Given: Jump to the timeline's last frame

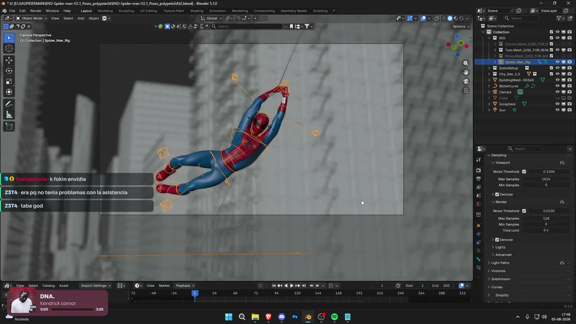Looking at the screenshot, I should coord(304,286).
